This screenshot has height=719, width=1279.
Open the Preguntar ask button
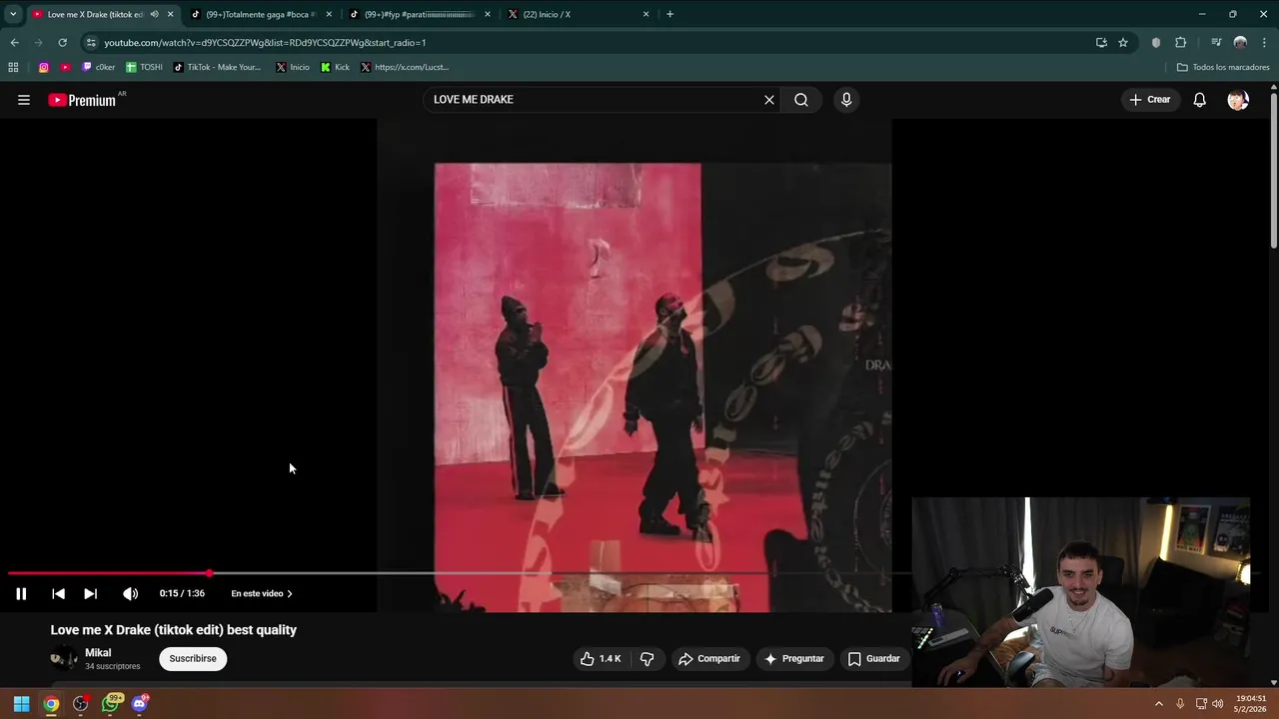(794, 658)
